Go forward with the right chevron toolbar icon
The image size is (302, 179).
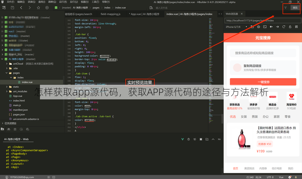pyautogui.click(x=29, y=8)
